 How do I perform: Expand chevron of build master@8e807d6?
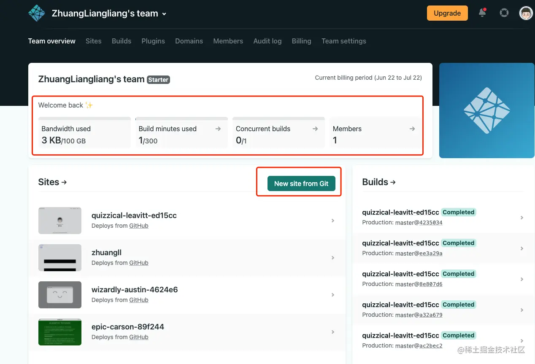pyautogui.click(x=522, y=279)
